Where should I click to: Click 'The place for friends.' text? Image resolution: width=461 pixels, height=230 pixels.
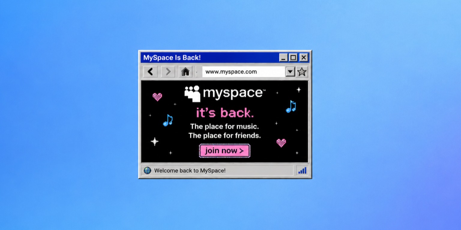(x=224, y=136)
